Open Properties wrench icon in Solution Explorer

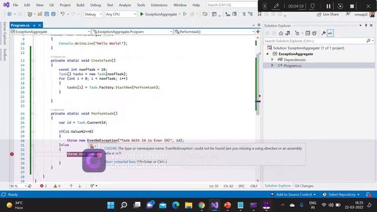coord(323,33)
